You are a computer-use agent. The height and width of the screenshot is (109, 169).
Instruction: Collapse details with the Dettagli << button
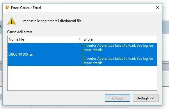point(146,98)
